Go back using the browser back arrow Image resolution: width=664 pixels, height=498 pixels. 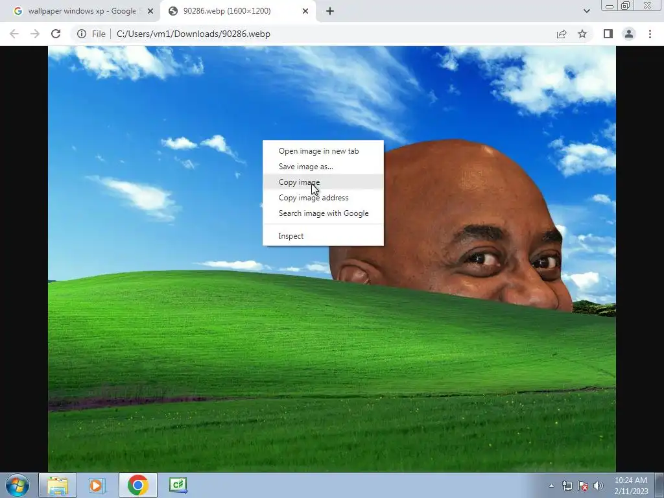pos(14,34)
